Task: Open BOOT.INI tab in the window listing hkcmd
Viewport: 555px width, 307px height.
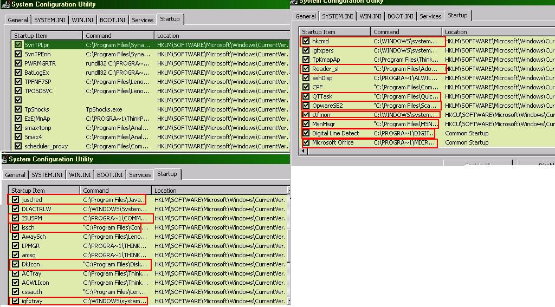Action: pyautogui.click(x=401, y=16)
